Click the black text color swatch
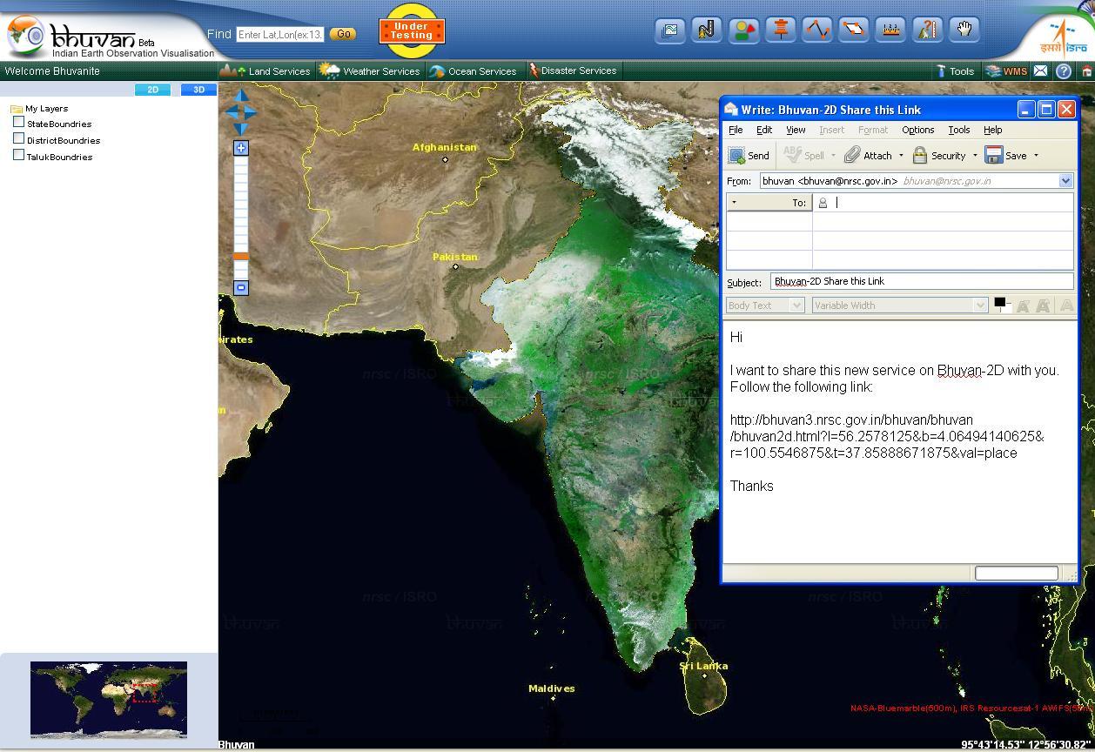Viewport: 1095px width, 752px height. (1000, 303)
